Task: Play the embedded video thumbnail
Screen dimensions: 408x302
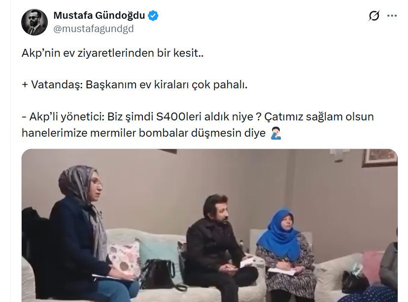Action: pyautogui.click(x=209, y=226)
